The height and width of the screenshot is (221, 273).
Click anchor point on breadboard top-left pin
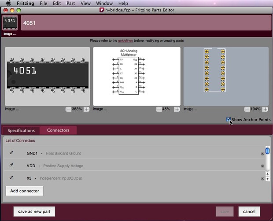[x=11, y=60]
